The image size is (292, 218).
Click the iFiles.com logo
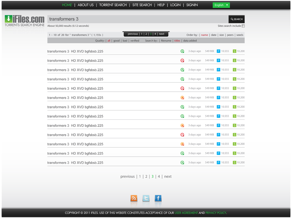coord(25,21)
